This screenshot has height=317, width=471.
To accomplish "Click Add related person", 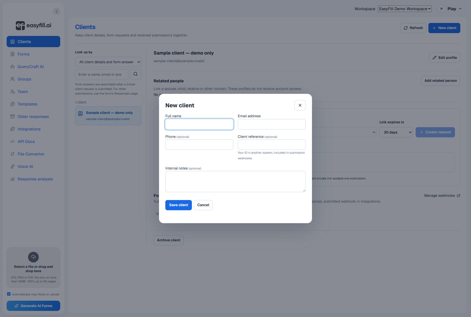I will [x=441, y=81].
